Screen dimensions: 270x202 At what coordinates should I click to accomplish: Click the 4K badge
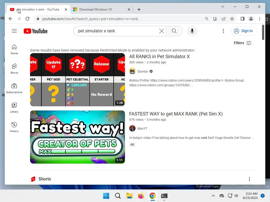click(132, 145)
